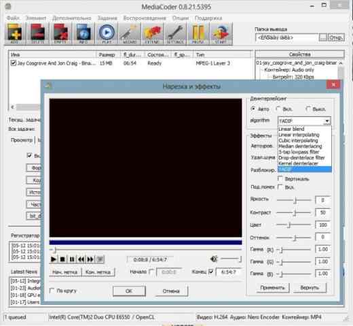The height and width of the screenshot is (326, 353).
Task: Choose Linear blend from algorithm list
Action: 305,129
